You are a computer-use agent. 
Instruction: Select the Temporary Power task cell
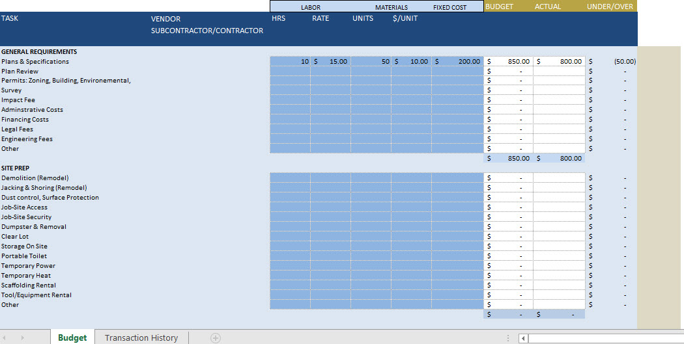pos(29,265)
